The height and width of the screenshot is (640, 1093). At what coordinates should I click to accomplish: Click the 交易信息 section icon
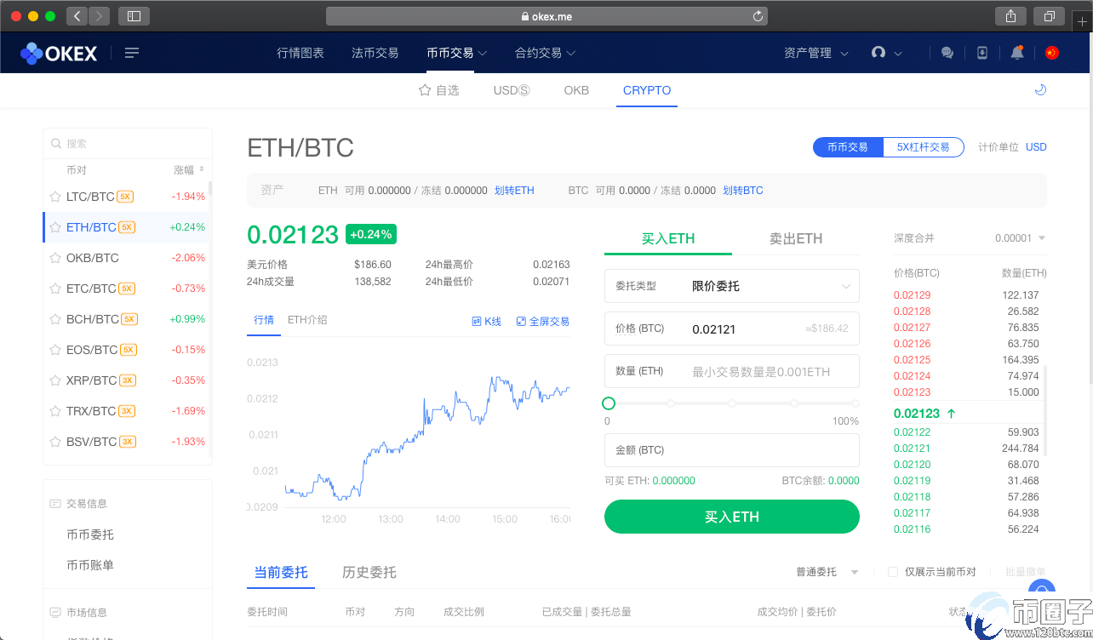click(x=55, y=504)
